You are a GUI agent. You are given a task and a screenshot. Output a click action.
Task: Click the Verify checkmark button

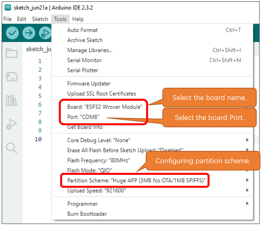pyautogui.click(x=12, y=33)
